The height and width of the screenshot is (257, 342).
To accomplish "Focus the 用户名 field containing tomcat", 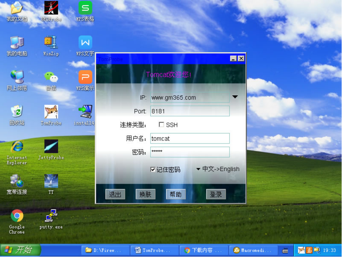I will pyautogui.click(x=190, y=139).
